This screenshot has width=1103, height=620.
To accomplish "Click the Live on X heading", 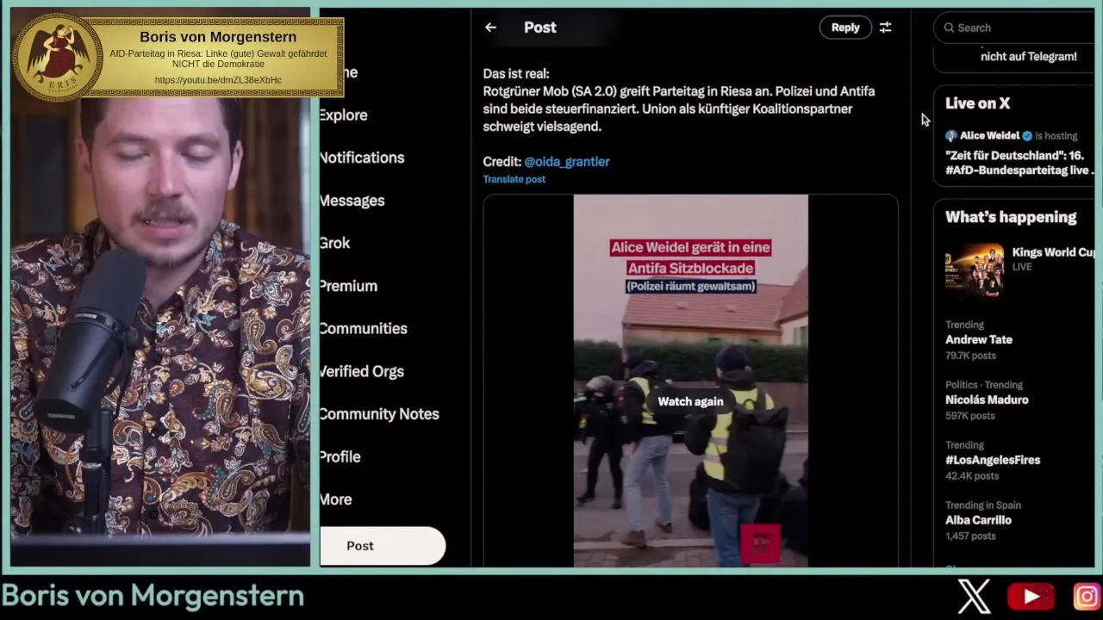I will (977, 103).
